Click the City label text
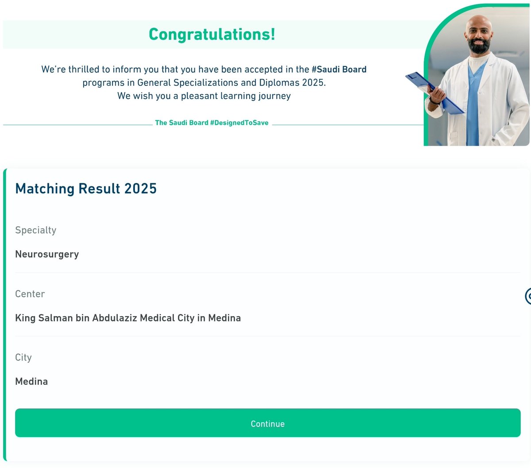 point(23,357)
